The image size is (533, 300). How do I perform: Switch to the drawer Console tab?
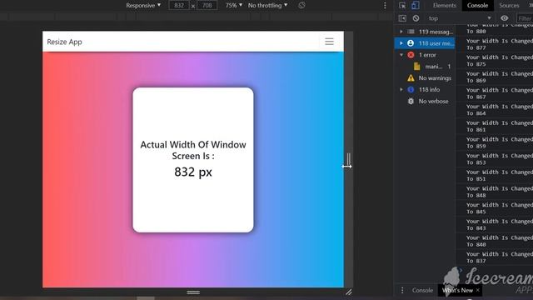[422, 290]
